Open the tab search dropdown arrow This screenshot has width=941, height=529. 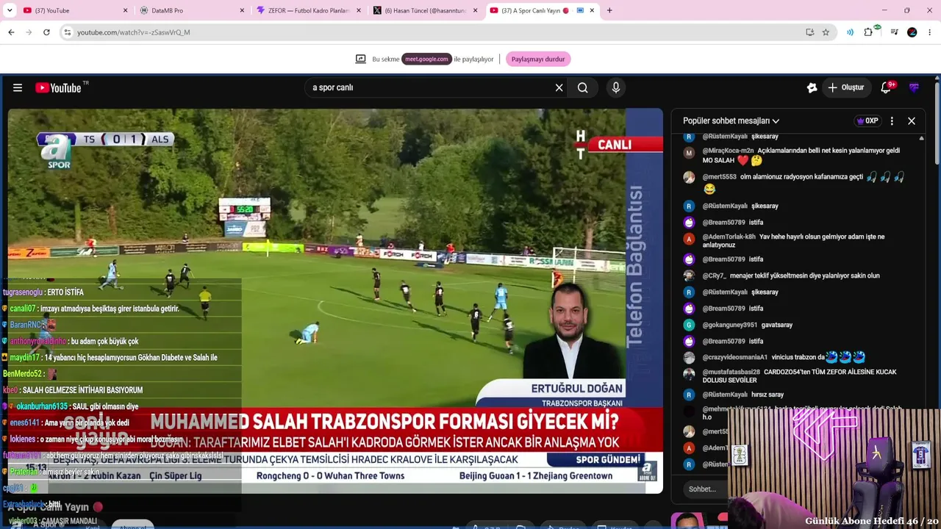(10, 10)
